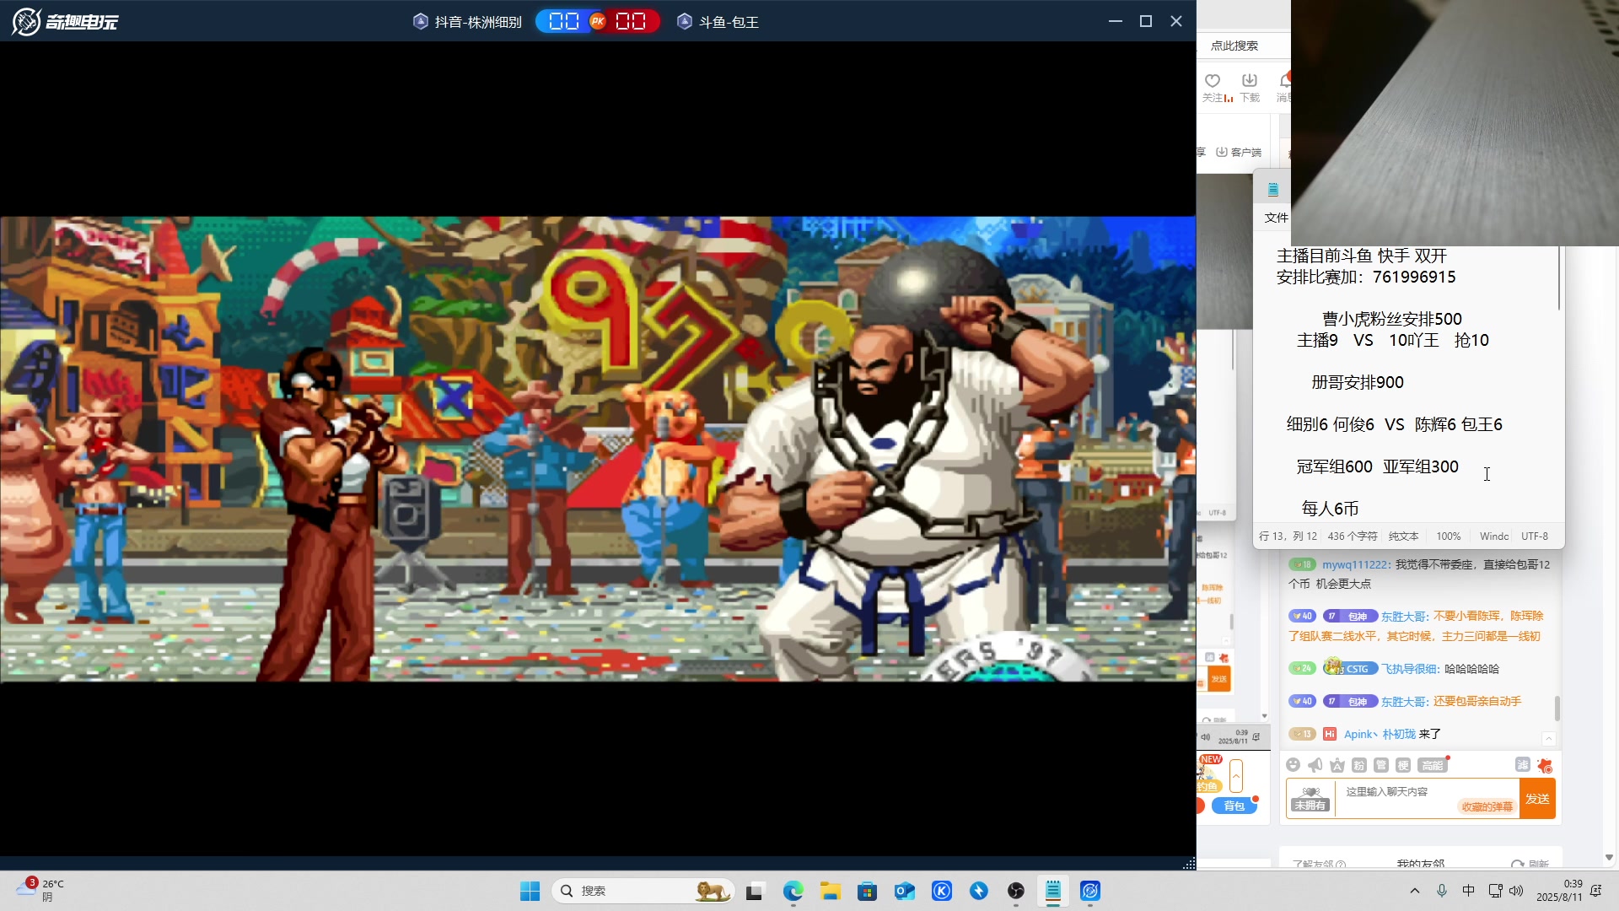Click the red right score counter 00
This screenshot has width=1619, height=911.
tap(631, 21)
